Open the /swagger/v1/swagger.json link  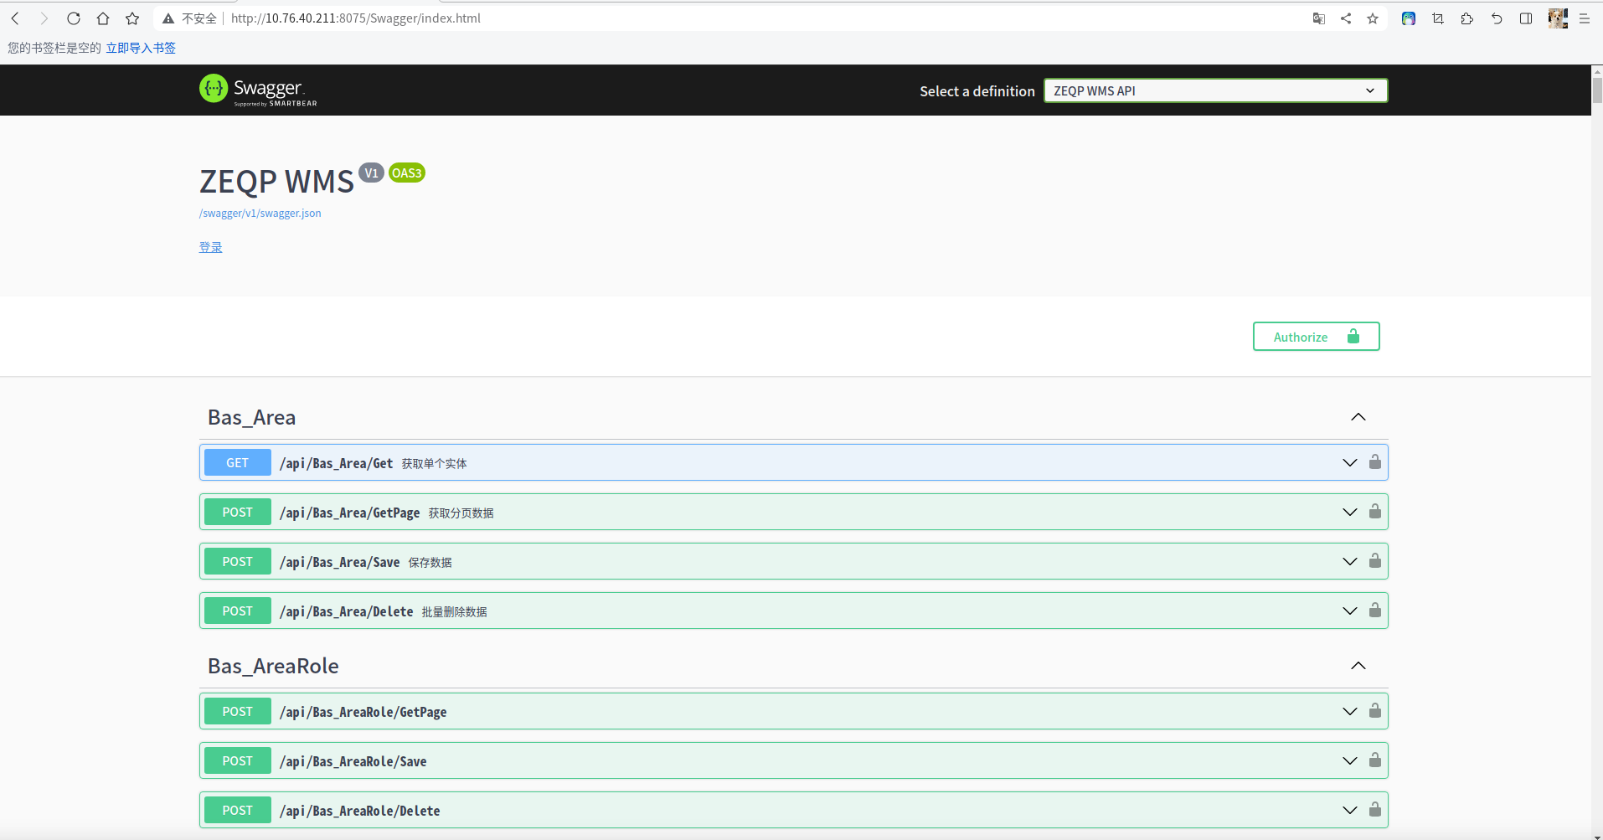260,214
